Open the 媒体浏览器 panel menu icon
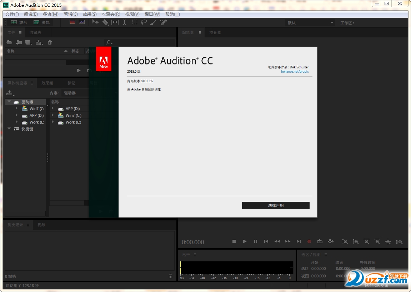The image size is (411, 292). click(32, 83)
